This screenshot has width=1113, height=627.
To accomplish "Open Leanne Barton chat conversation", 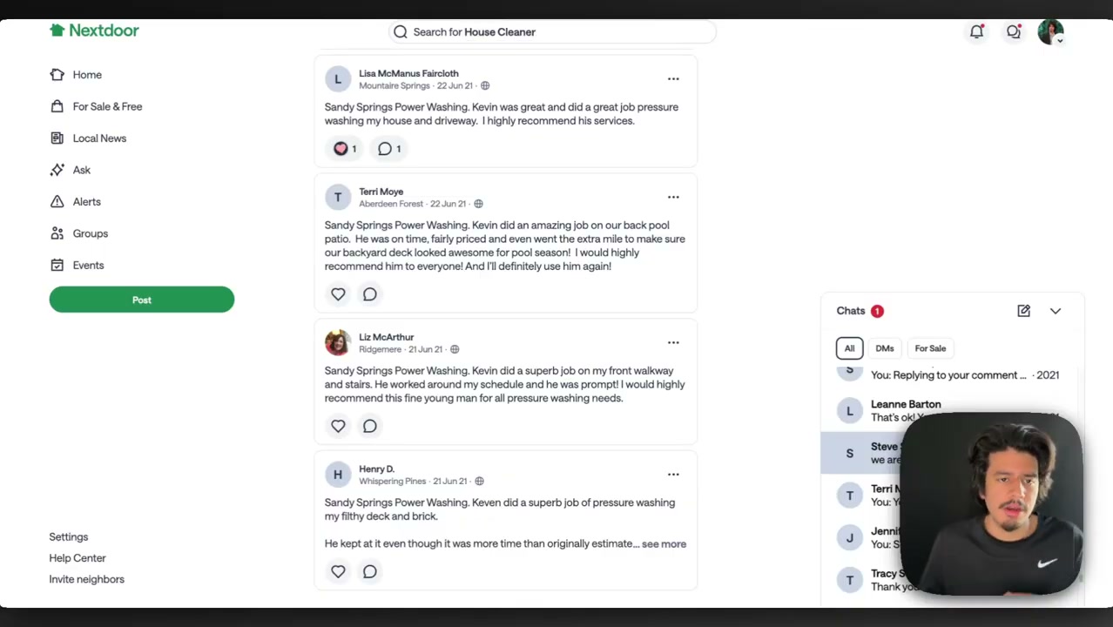I will click(x=949, y=411).
